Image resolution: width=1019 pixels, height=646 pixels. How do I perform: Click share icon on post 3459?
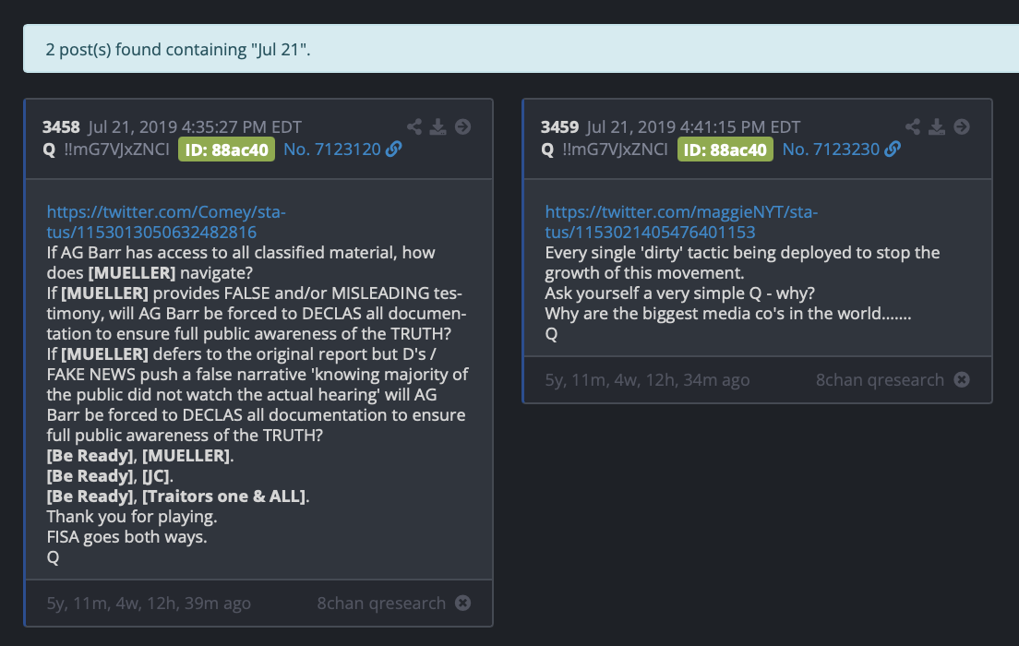(x=913, y=126)
